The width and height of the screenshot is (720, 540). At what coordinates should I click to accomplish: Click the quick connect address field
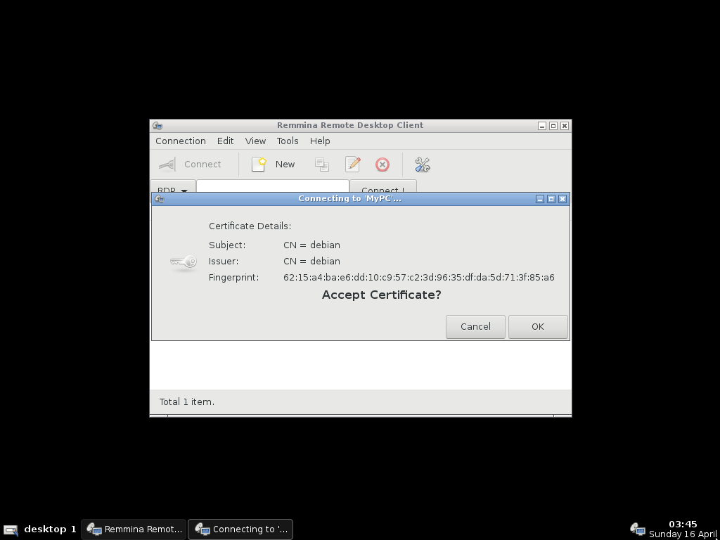273,186
